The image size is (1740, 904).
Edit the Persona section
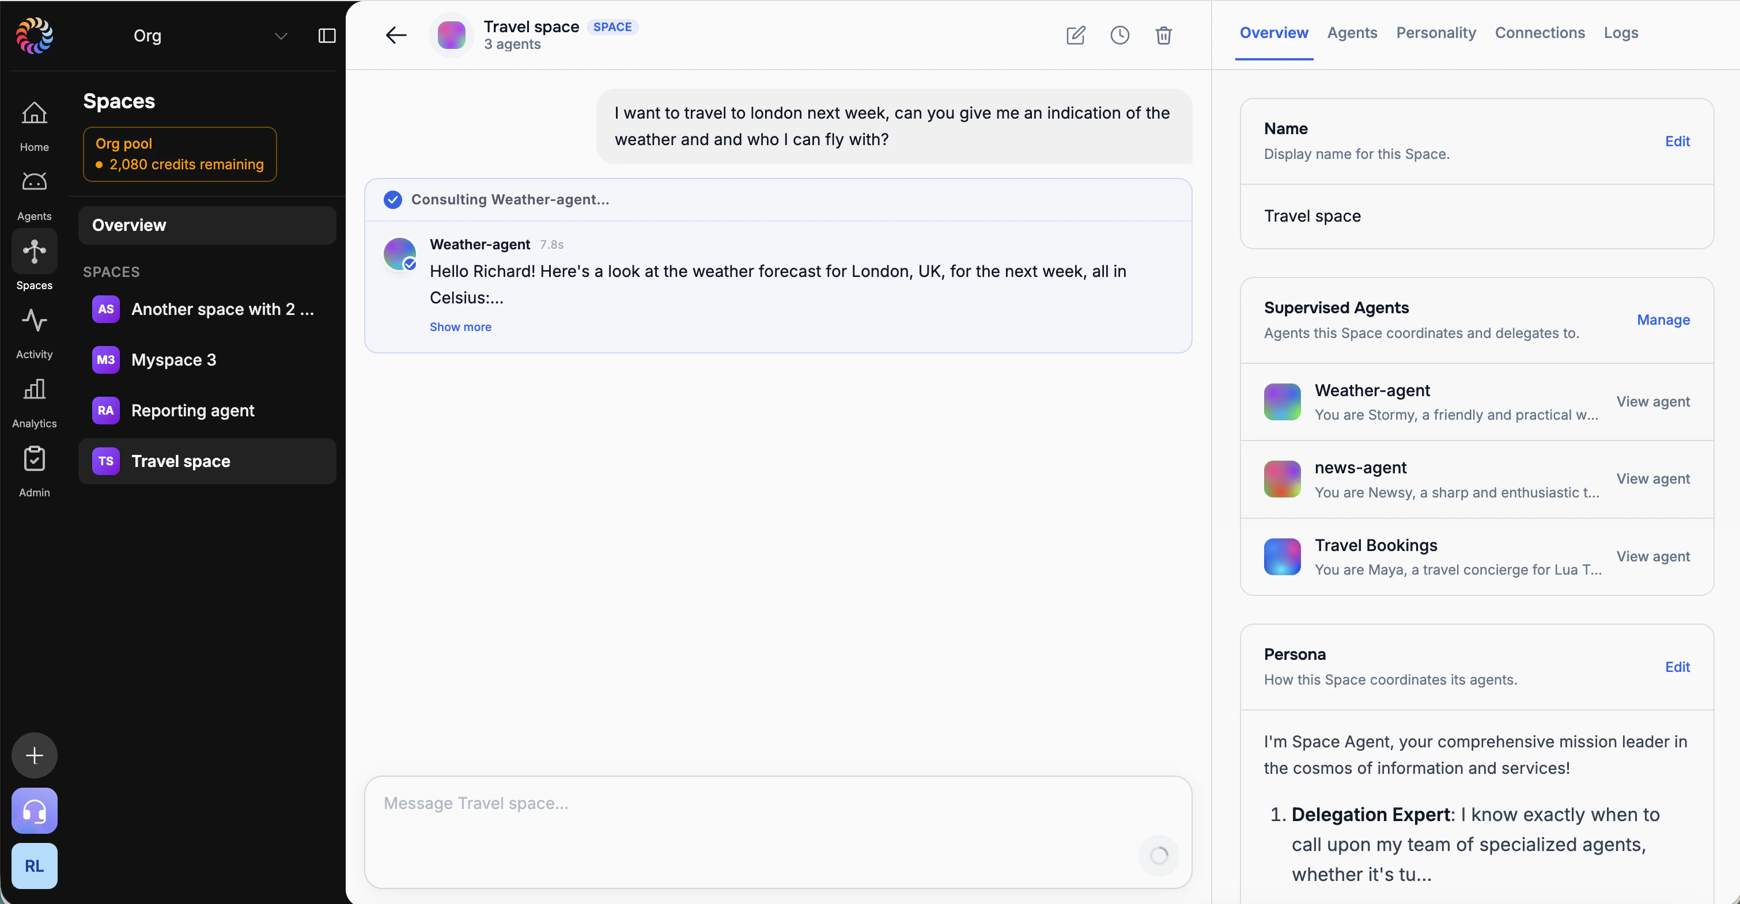pos(1677,667)
